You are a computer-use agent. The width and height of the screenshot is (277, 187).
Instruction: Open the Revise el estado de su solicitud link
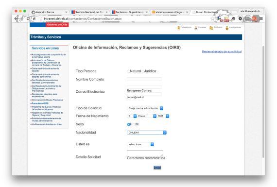point(222,51)
